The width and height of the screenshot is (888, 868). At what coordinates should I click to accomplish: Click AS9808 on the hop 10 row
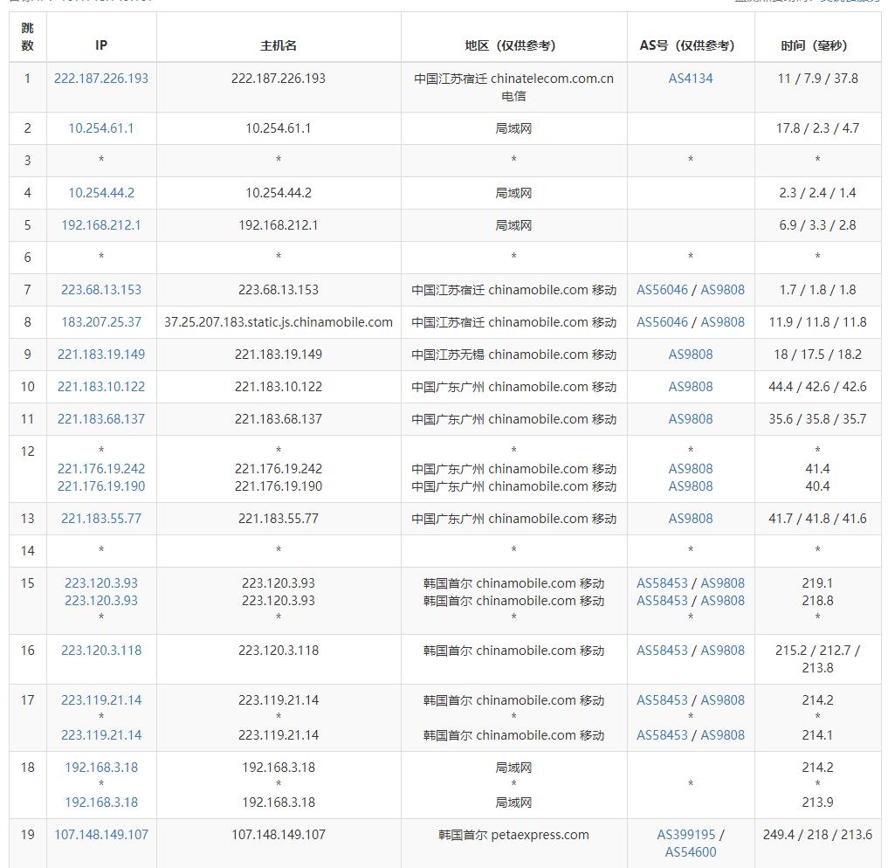click(689, 386)
